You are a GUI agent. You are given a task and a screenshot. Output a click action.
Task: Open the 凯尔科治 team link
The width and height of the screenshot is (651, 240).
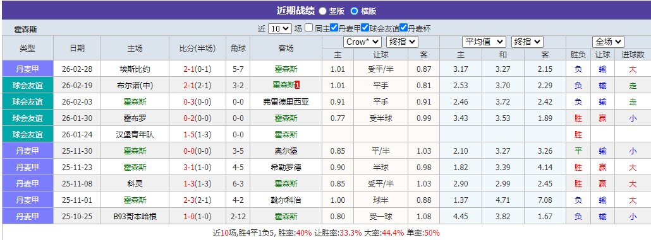[x=286, y=200]
